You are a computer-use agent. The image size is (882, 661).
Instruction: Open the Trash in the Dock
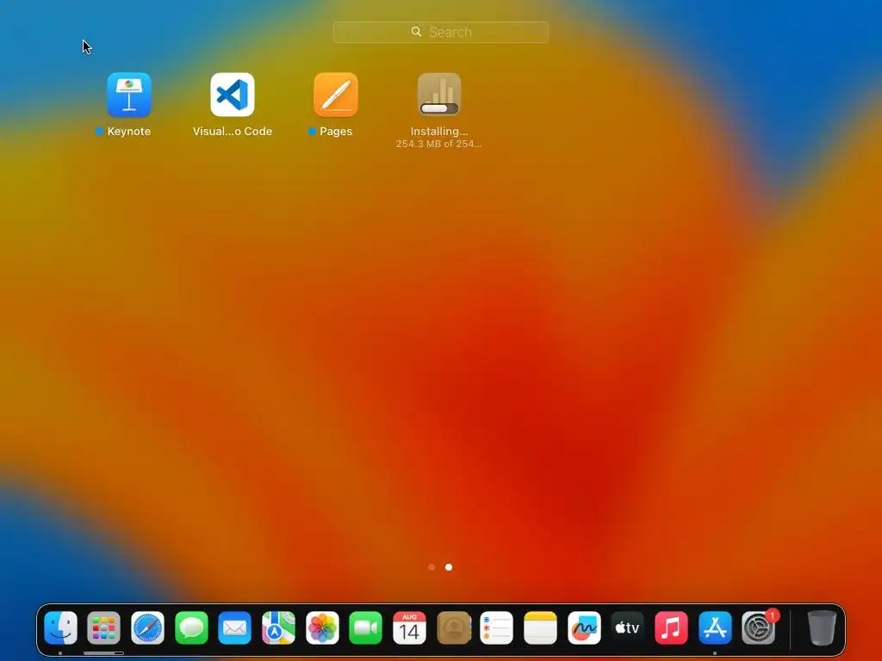(x=822, y=627)
